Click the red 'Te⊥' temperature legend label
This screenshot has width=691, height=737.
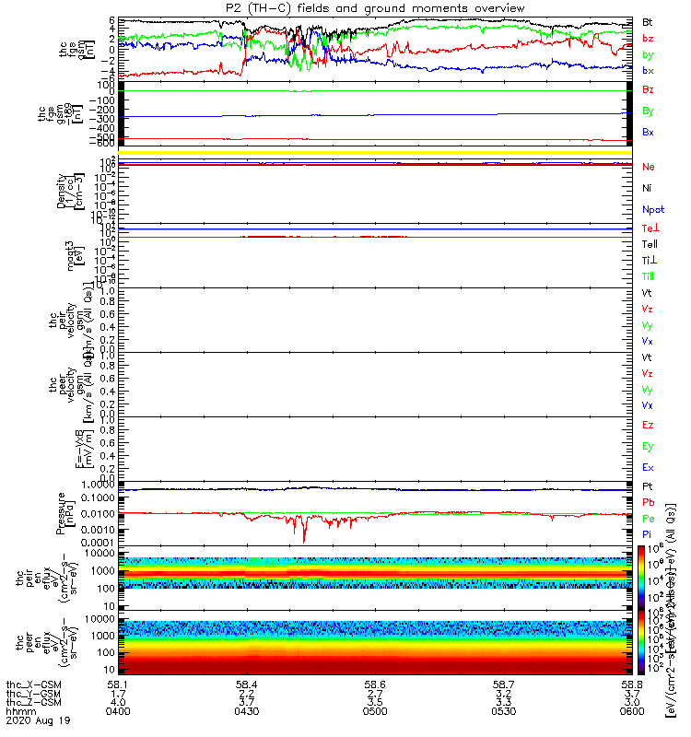(x=650, y=228)
